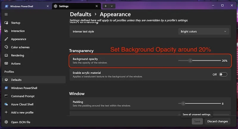Minimize the Terminal window
This screenshot has width=238, height=129.
tap(213, 5)
